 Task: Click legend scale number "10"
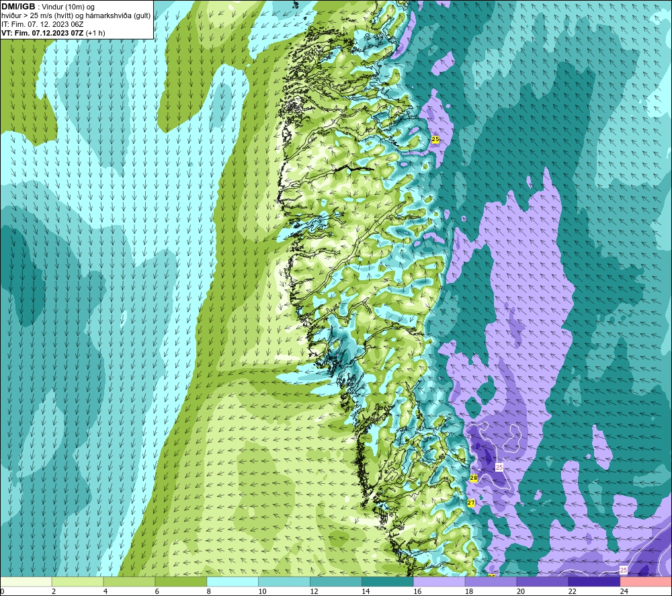coord(262,591)
